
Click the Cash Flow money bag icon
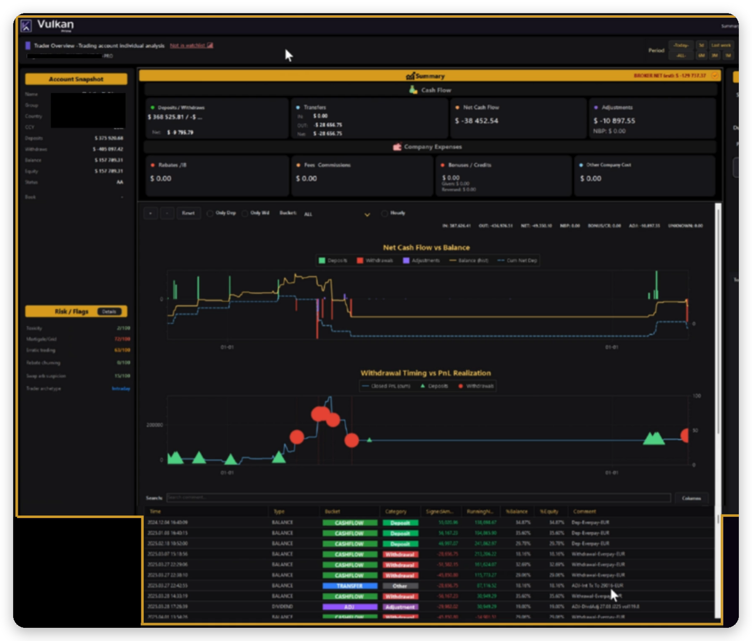[x=413, y=90]
